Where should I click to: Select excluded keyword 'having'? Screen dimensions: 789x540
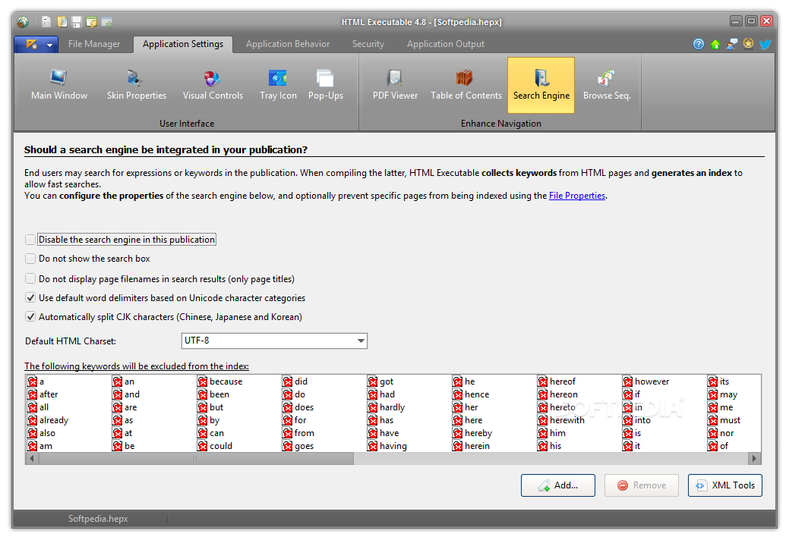[x=393, y=446]
